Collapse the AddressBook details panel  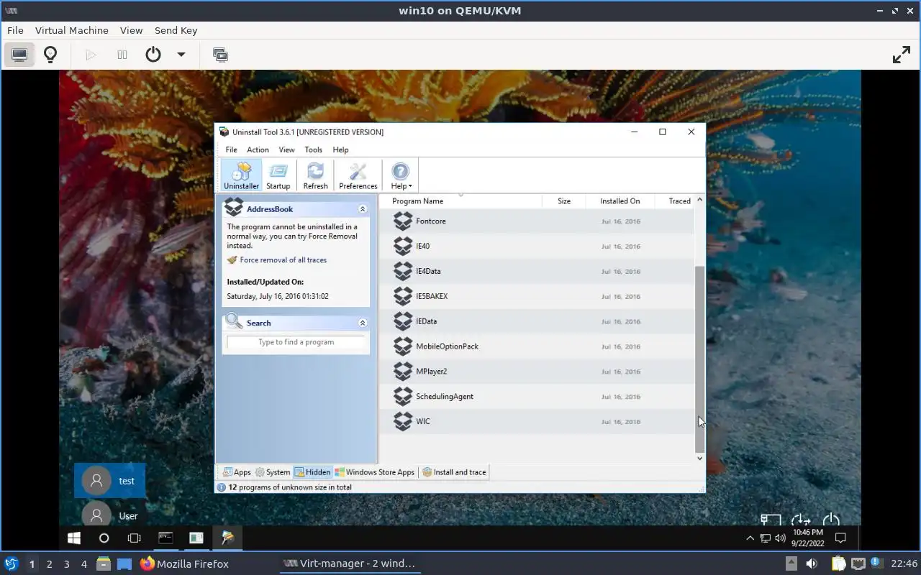click(x=363, y=209)
